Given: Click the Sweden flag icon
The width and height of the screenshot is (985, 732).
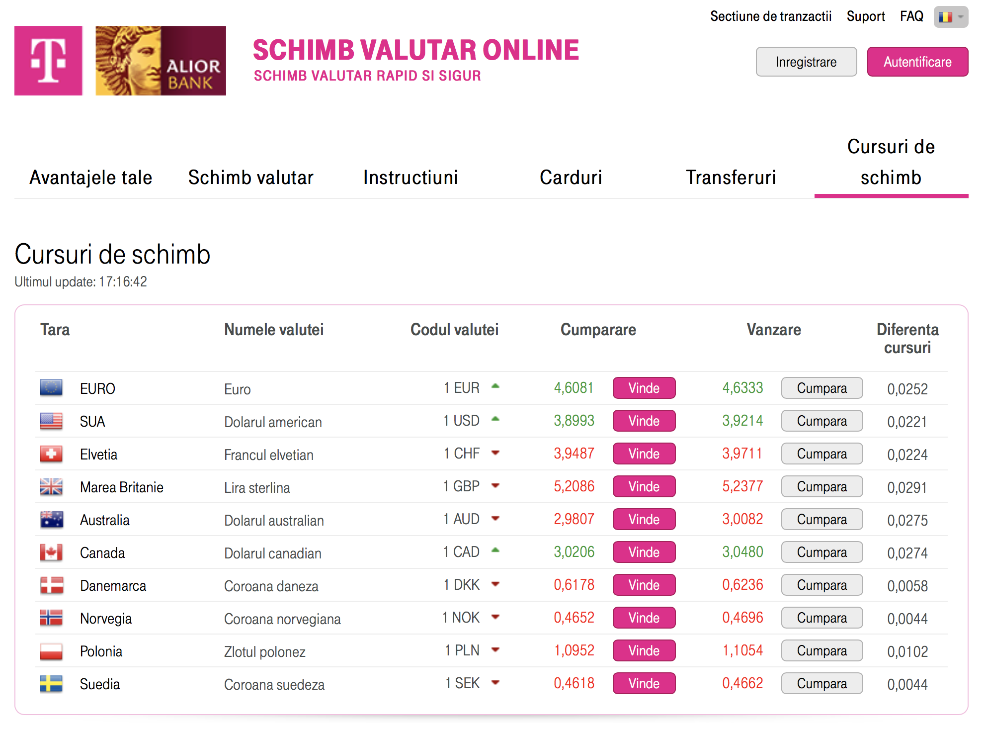Looking at the screenshot, I should [x=51, y=684].
